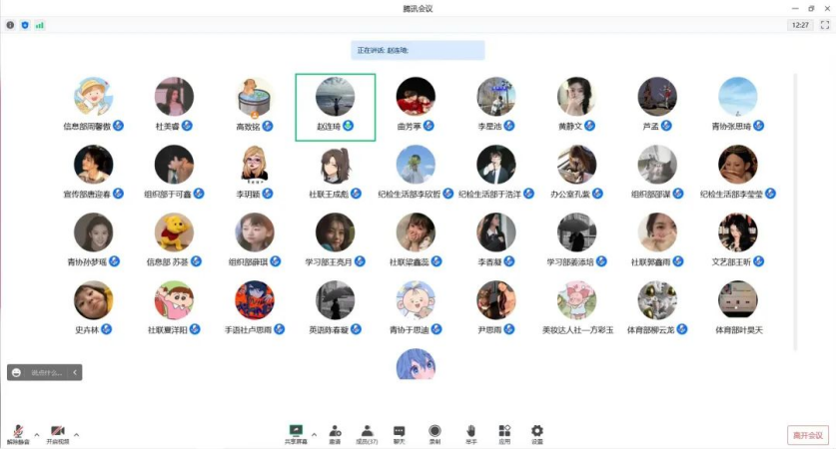Start recording with the 录制 icon
Image resolution: width=837 pixels, height=450 pixels.
tap(434, 431)
